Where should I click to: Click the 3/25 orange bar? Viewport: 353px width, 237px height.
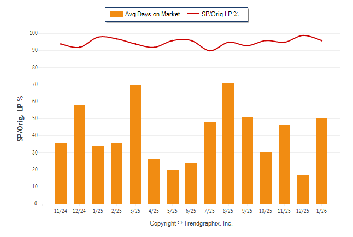tap(135, 144)
